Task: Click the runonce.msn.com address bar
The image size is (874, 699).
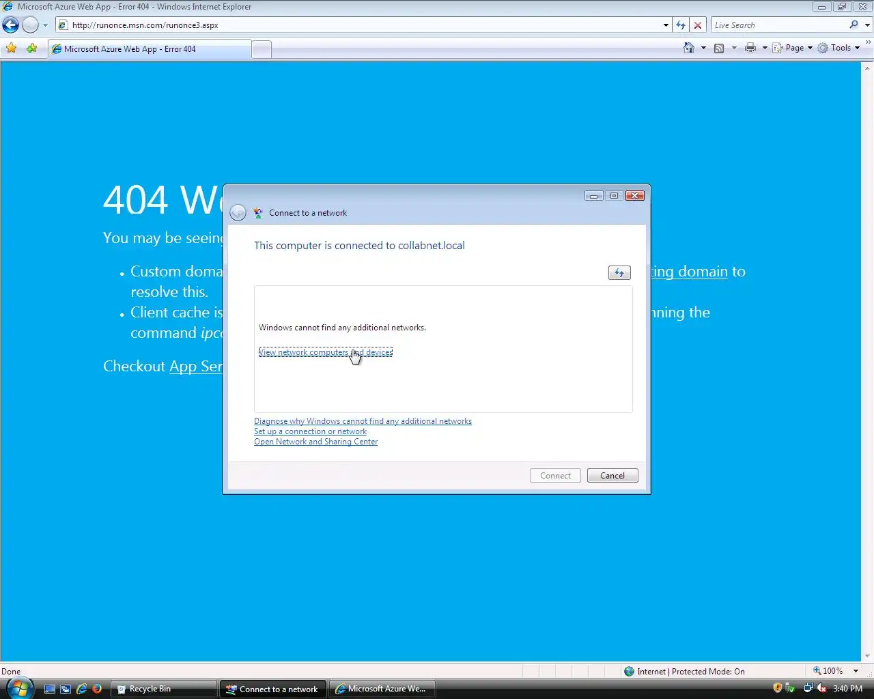Action: 358,25
